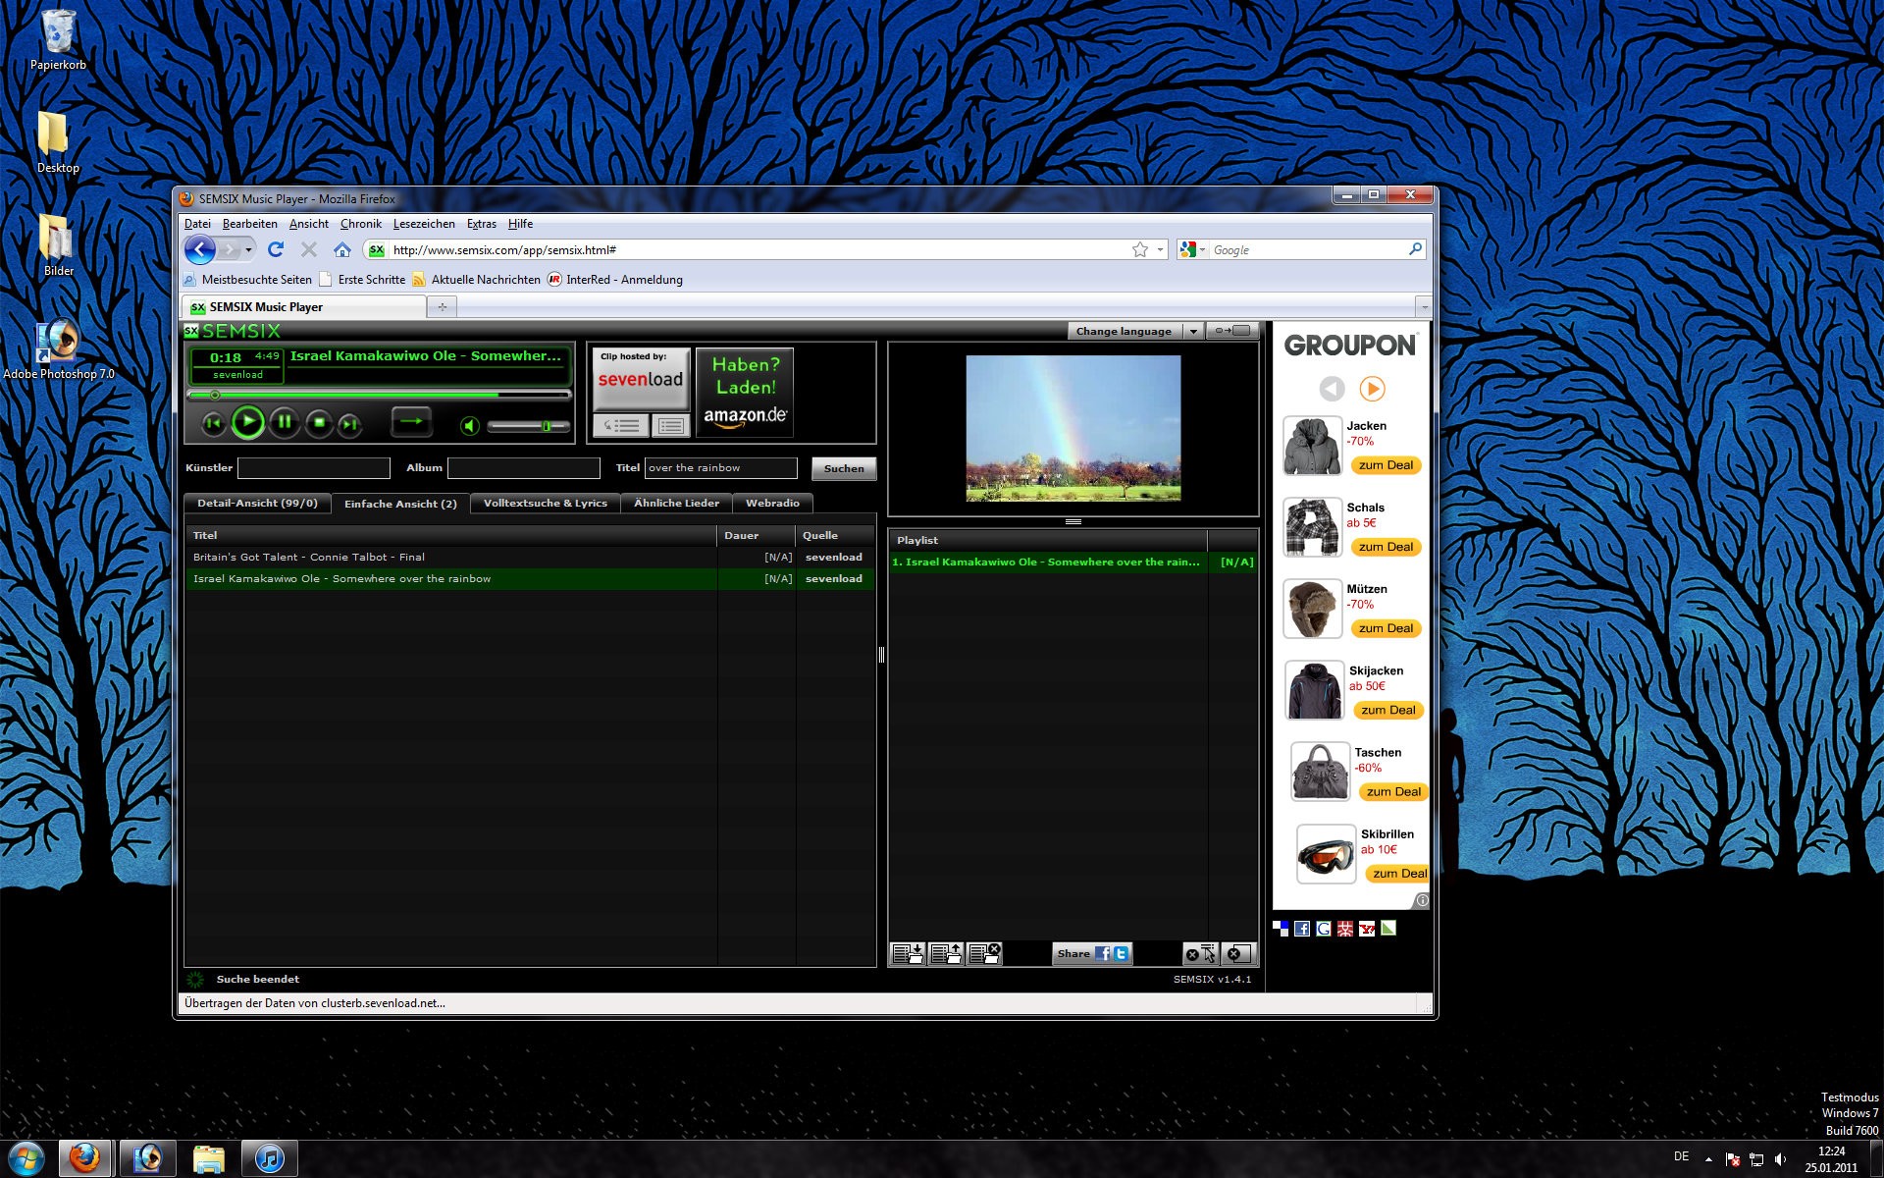Open the search engine selector dropdown
Viewport: 1884px width, 1178px height.
click(x=1192, y=249)
